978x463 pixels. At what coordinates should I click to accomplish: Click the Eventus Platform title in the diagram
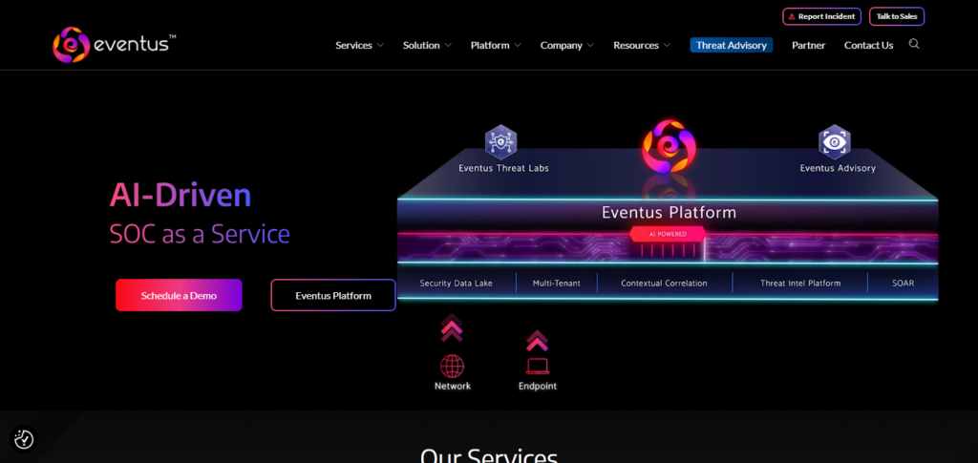(669, 213)
